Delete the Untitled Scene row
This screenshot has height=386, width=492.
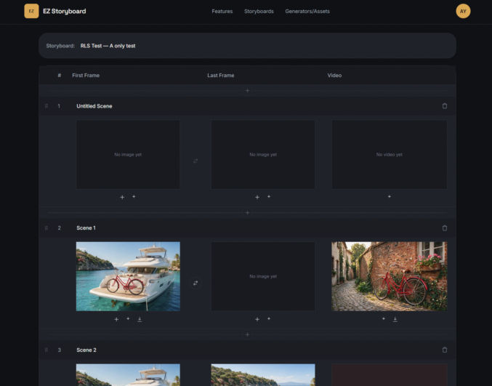[x=444, y=105]
